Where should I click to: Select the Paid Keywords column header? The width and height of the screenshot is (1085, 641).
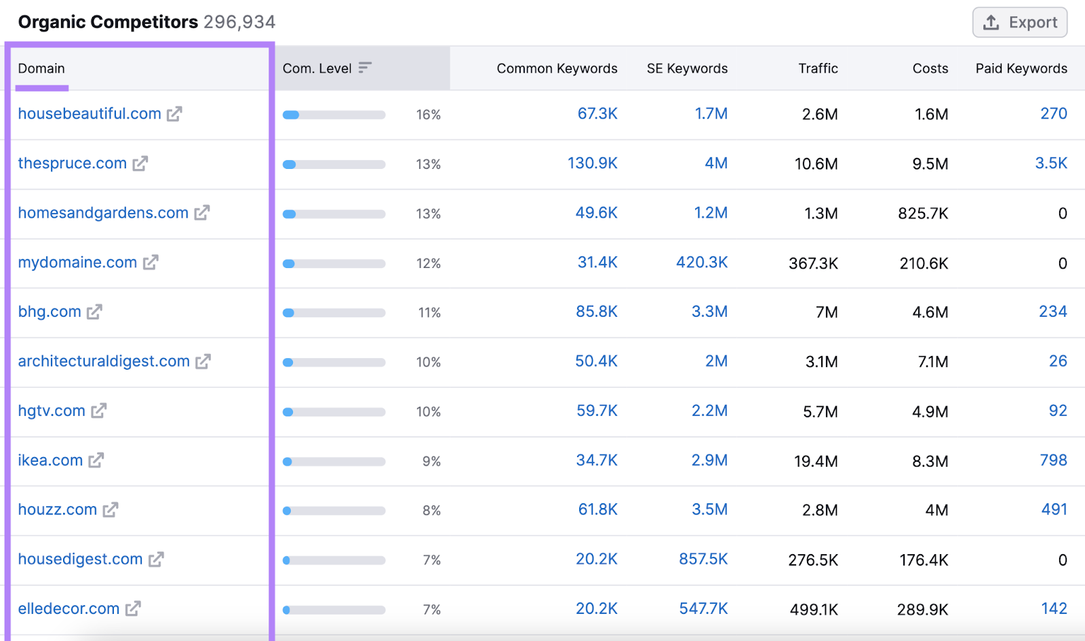point(1021,68)
